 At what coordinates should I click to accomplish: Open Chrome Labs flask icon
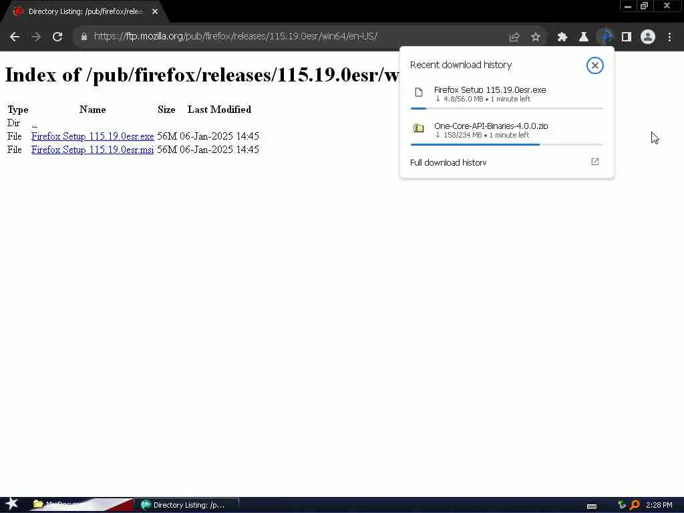(584, 37)
